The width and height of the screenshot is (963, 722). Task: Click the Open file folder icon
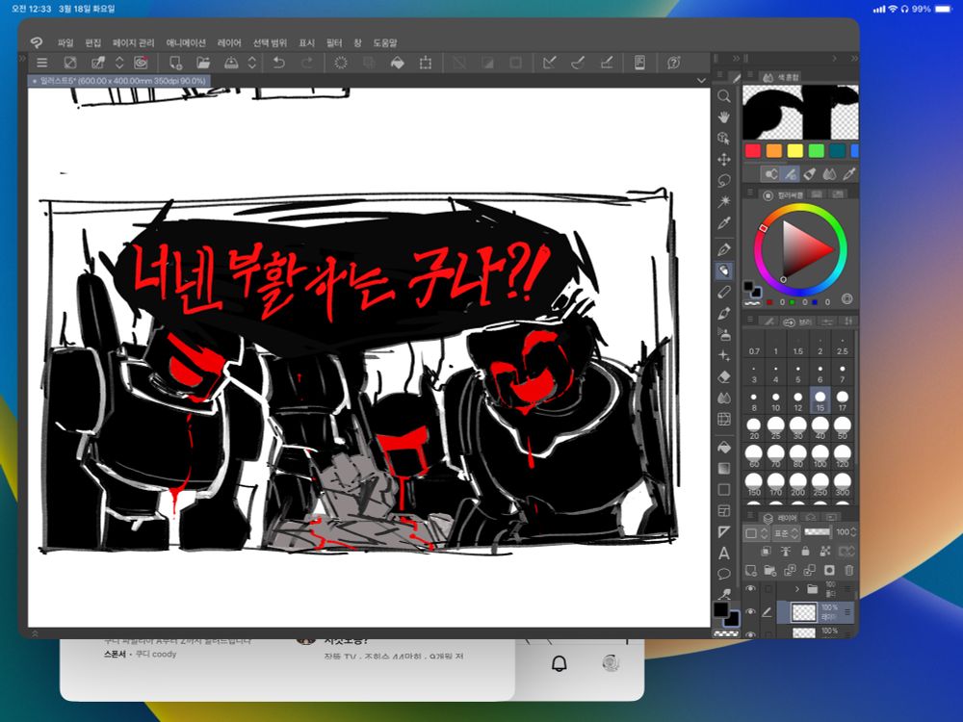coord(203,62)
